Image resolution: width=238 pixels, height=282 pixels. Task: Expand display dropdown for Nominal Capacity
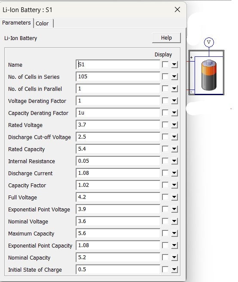pyautogui.click(x=174, y=257)
